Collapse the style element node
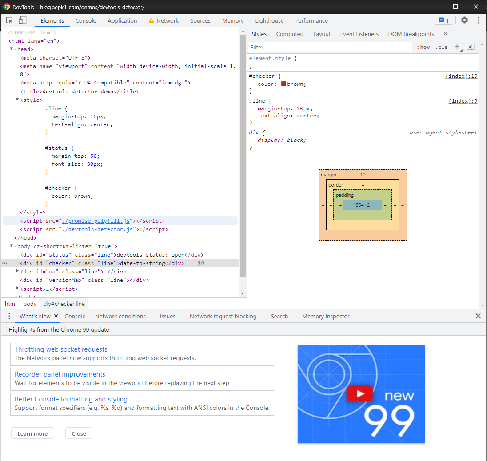The height and width of the screenshot is (461, 487). click(x=17, y=100)
